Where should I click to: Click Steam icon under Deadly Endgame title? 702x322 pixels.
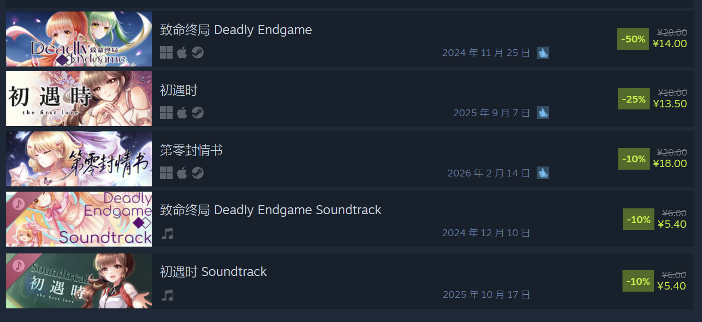point(198,52)
